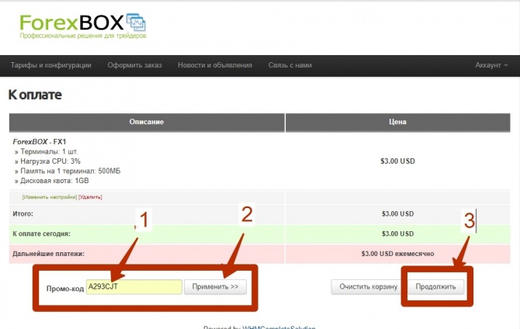The width and height of the screenshot is (520, 329).
Task: Select the Промо-код label
Action: pos(65,289)
